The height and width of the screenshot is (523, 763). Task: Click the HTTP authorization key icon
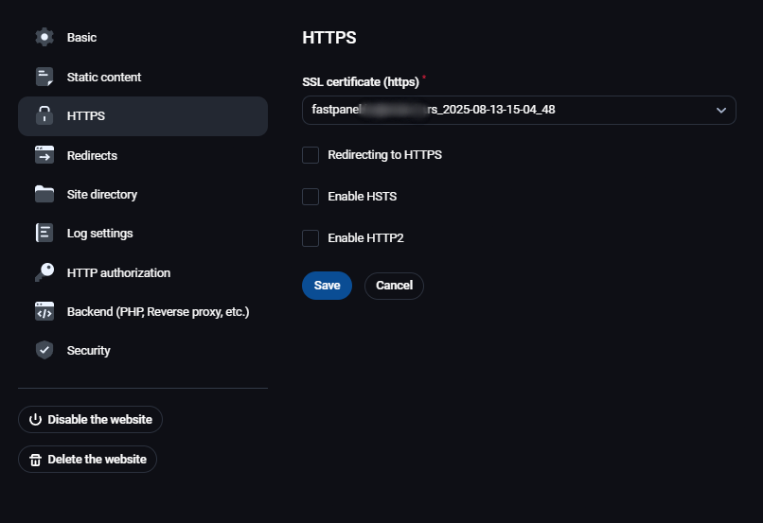44,272
